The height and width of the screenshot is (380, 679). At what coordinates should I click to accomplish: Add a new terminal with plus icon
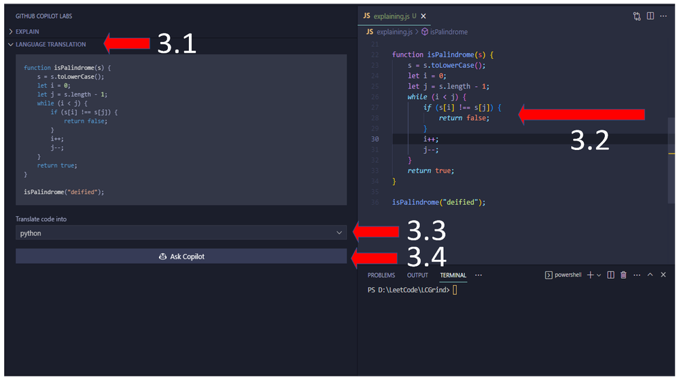(590, 275)
